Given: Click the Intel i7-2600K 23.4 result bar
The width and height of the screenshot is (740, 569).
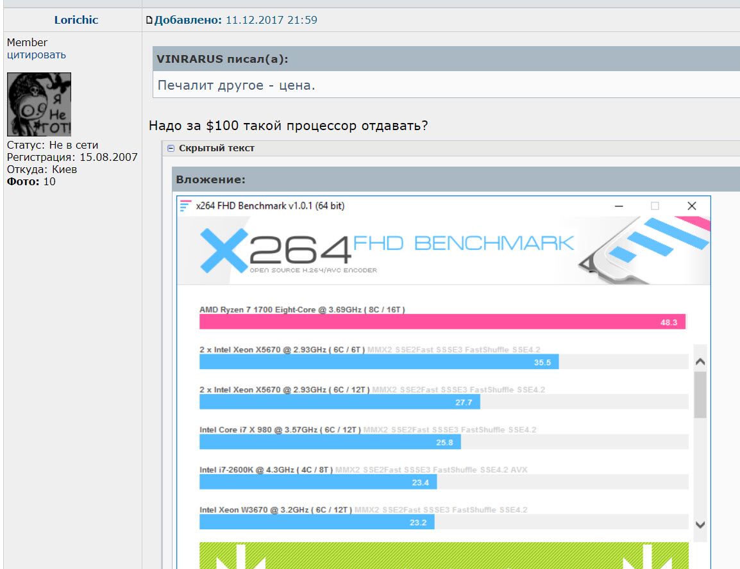Looking at the screenshot, I should point(318,482).
